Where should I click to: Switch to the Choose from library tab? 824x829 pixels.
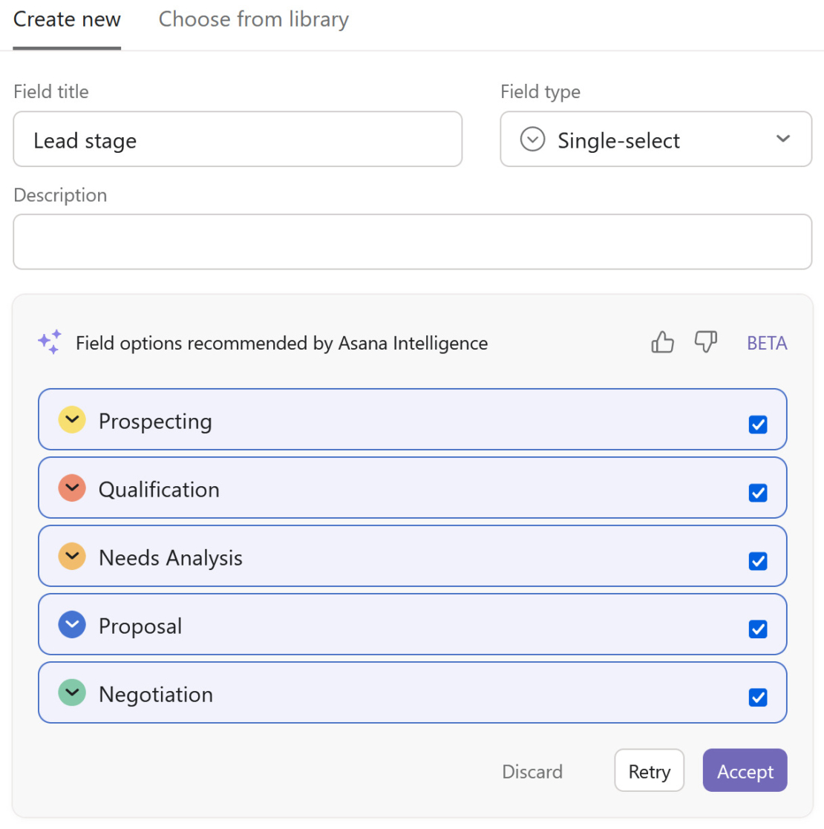tap(253, 19)
